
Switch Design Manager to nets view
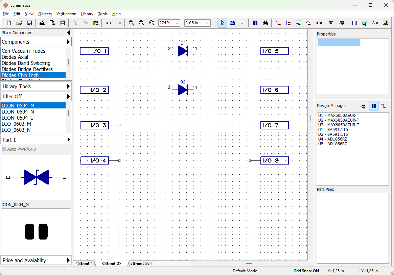pos(384,106)
